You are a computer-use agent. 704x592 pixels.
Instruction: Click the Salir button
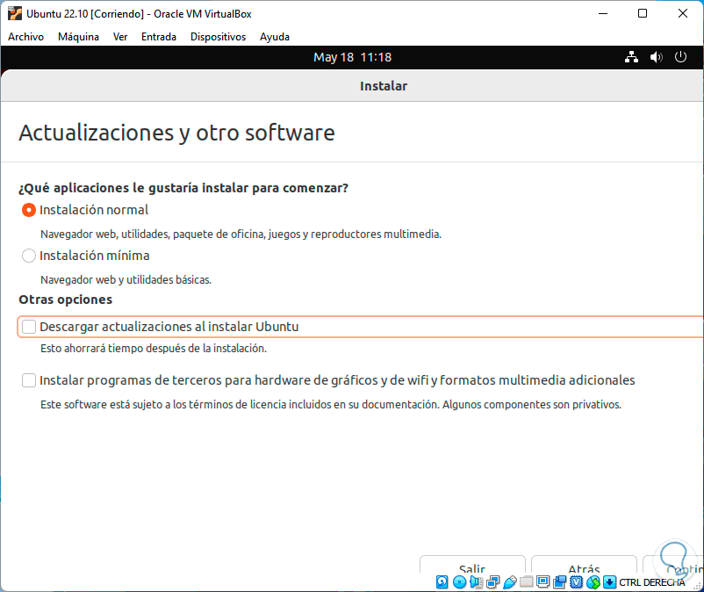[x=472, y=565]
